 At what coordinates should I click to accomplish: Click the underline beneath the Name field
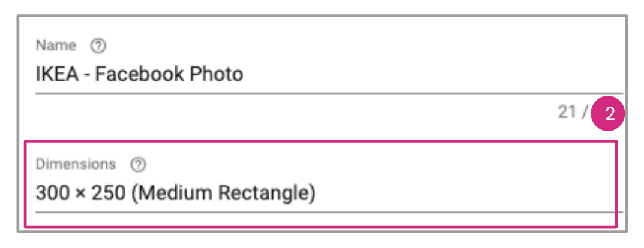324,93
